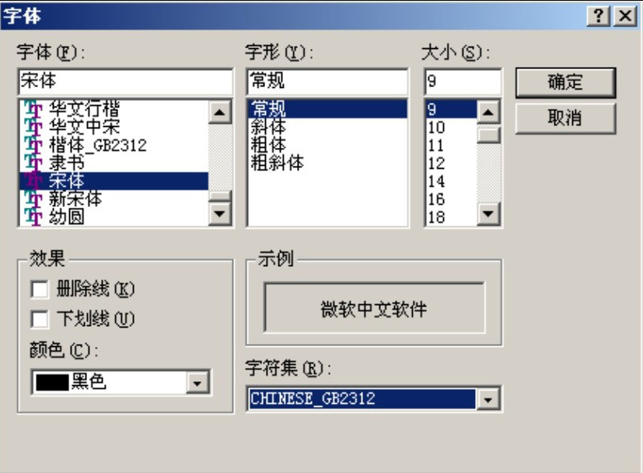Click the 大小 size input field

tap(463, 82)
